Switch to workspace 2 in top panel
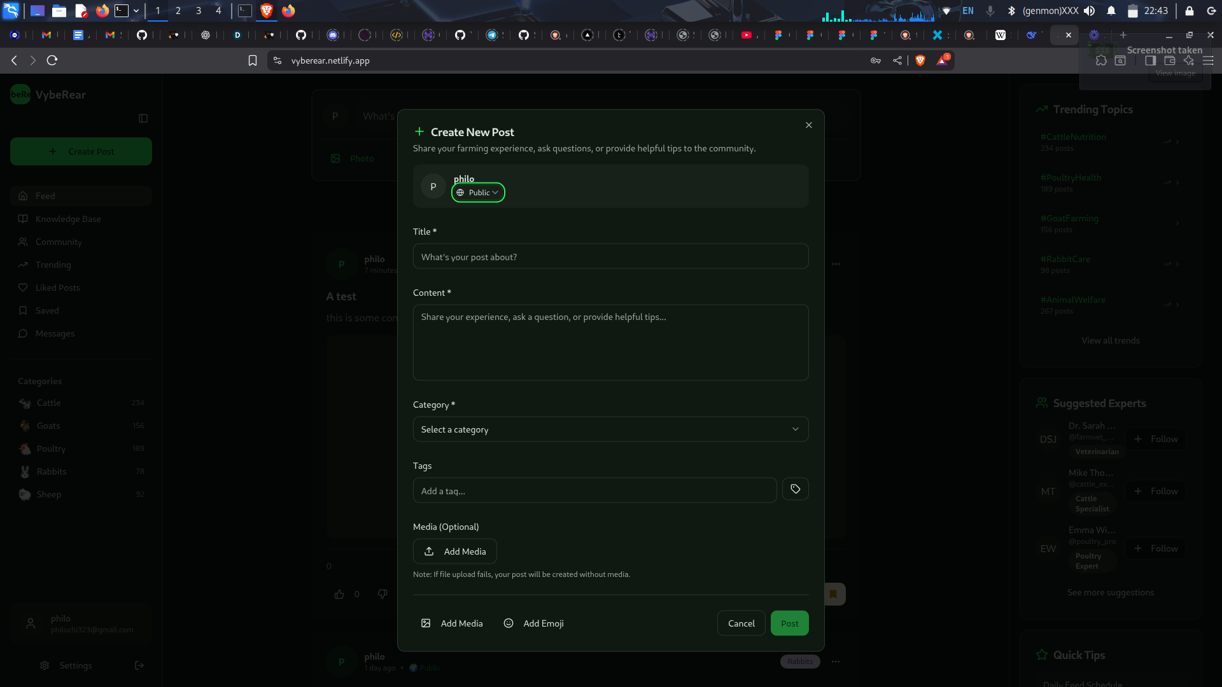This screenshot has width=1222, height=687. [x=178, y=11]
